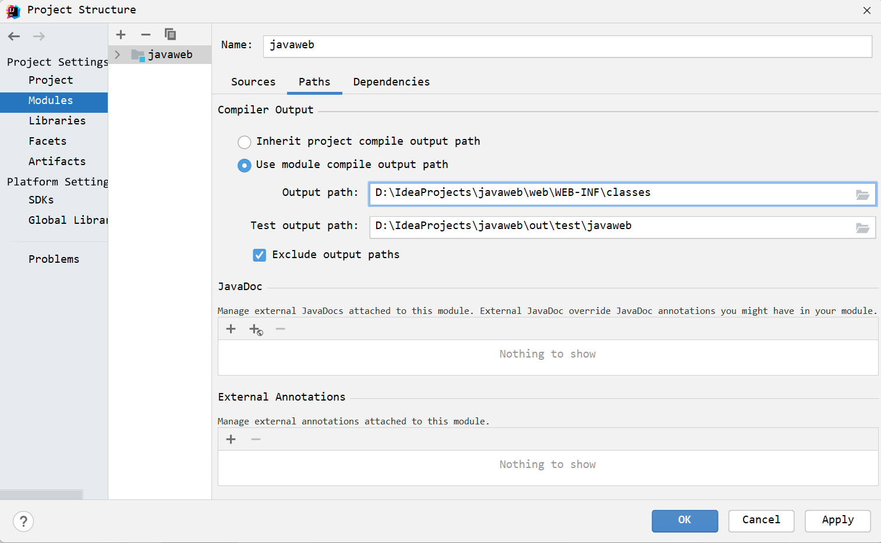Viewport: 881px width, 543px height.
Task: Browse for the Output path folder
Action: [x=862, y=194]
